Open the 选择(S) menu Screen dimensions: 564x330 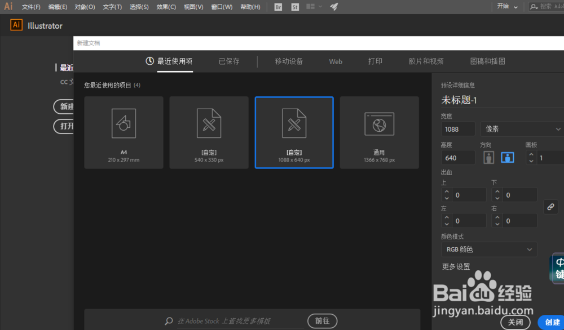tap(139, 7)
